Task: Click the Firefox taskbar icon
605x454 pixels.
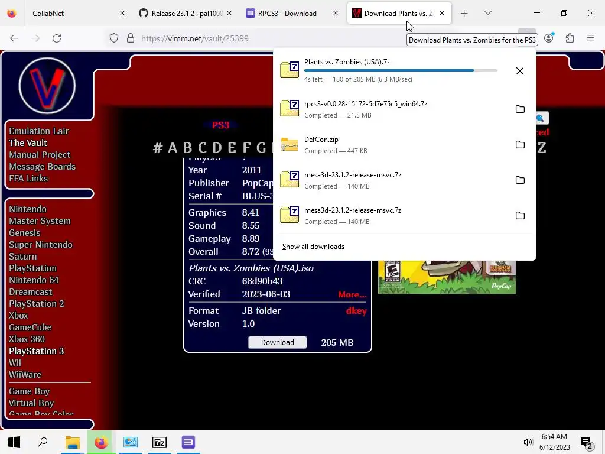Action: point(102,442)
